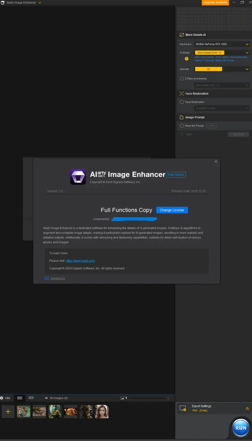Click the Add Text button

pyautogui.click(x=238, y=134)
